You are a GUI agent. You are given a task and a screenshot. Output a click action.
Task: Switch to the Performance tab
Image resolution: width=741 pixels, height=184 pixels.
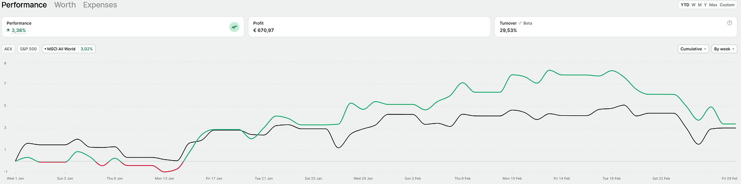(24, 5)
